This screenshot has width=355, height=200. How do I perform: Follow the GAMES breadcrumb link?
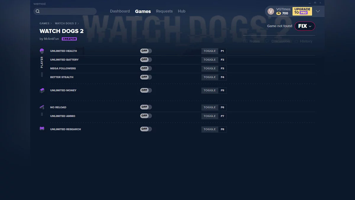tap(45, 23)
